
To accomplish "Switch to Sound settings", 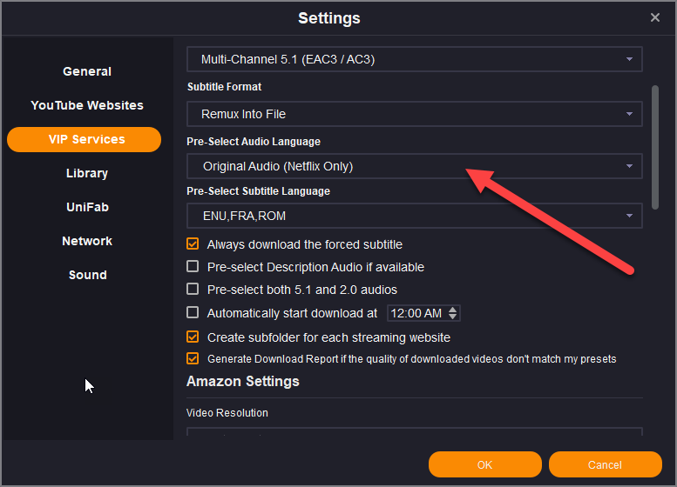I will (x=87, y=275).
